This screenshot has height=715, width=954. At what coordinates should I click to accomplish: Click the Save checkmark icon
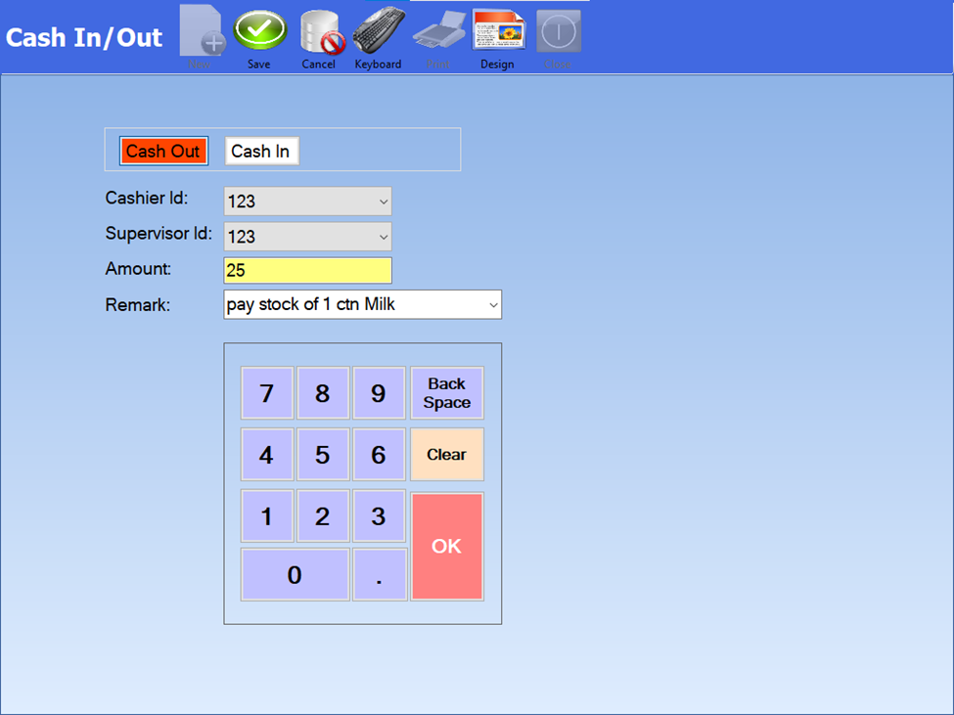pos(259,31)
